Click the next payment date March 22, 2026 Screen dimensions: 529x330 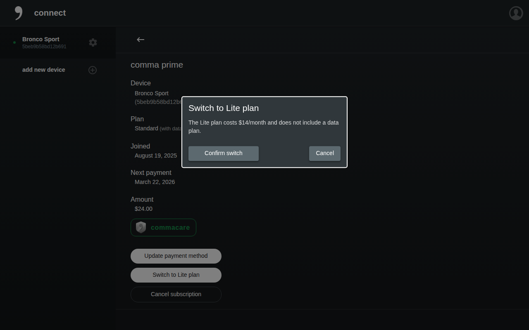tap(155, 182)
